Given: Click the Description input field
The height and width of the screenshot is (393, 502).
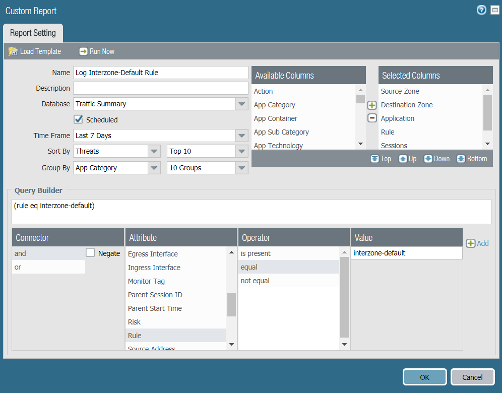Looking at the screenshot, I should click(x=160, y=88).
